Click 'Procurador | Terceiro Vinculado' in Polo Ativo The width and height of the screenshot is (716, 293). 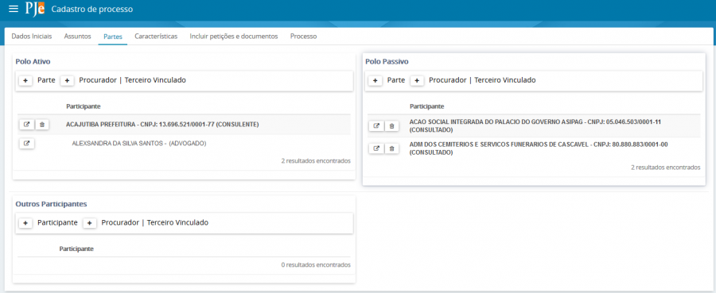[132, 80]
